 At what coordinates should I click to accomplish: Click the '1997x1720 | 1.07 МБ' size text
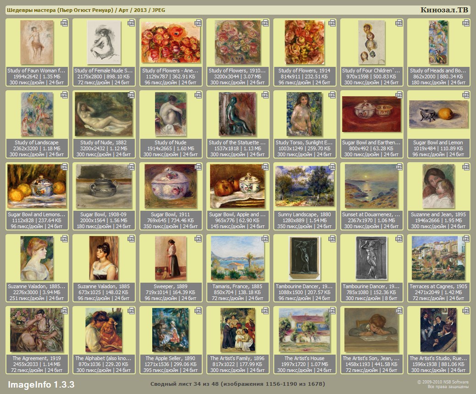click(304, 364)
